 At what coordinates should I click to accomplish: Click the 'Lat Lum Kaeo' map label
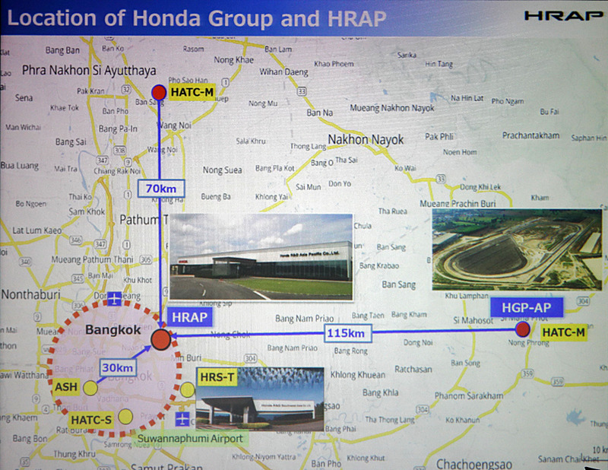[x=36, y=230]
